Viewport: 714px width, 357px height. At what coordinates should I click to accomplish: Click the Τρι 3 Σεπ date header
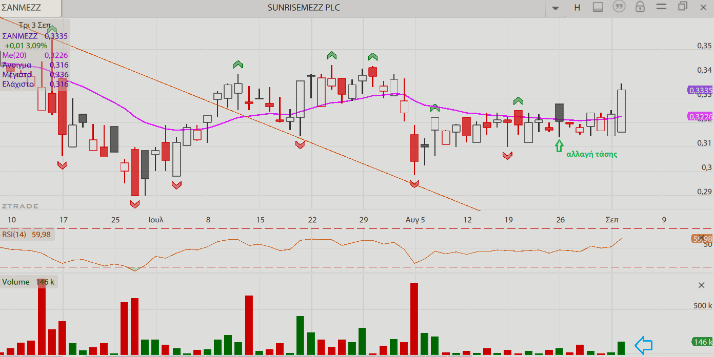click(34, 25)
